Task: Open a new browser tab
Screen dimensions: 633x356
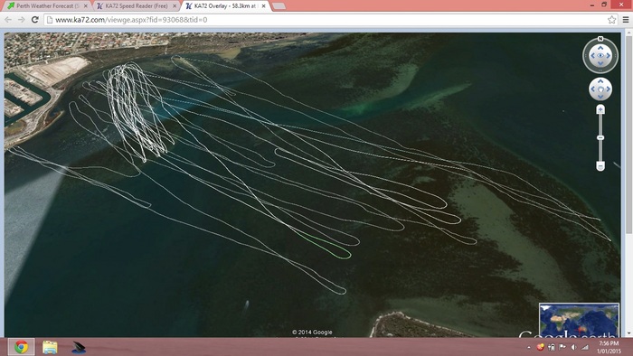Action: click(279, 6)
